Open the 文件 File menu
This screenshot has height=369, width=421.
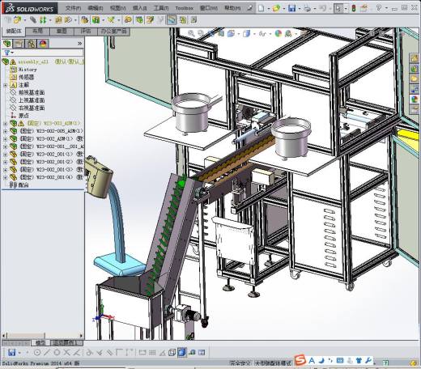[x=73, y=8]
